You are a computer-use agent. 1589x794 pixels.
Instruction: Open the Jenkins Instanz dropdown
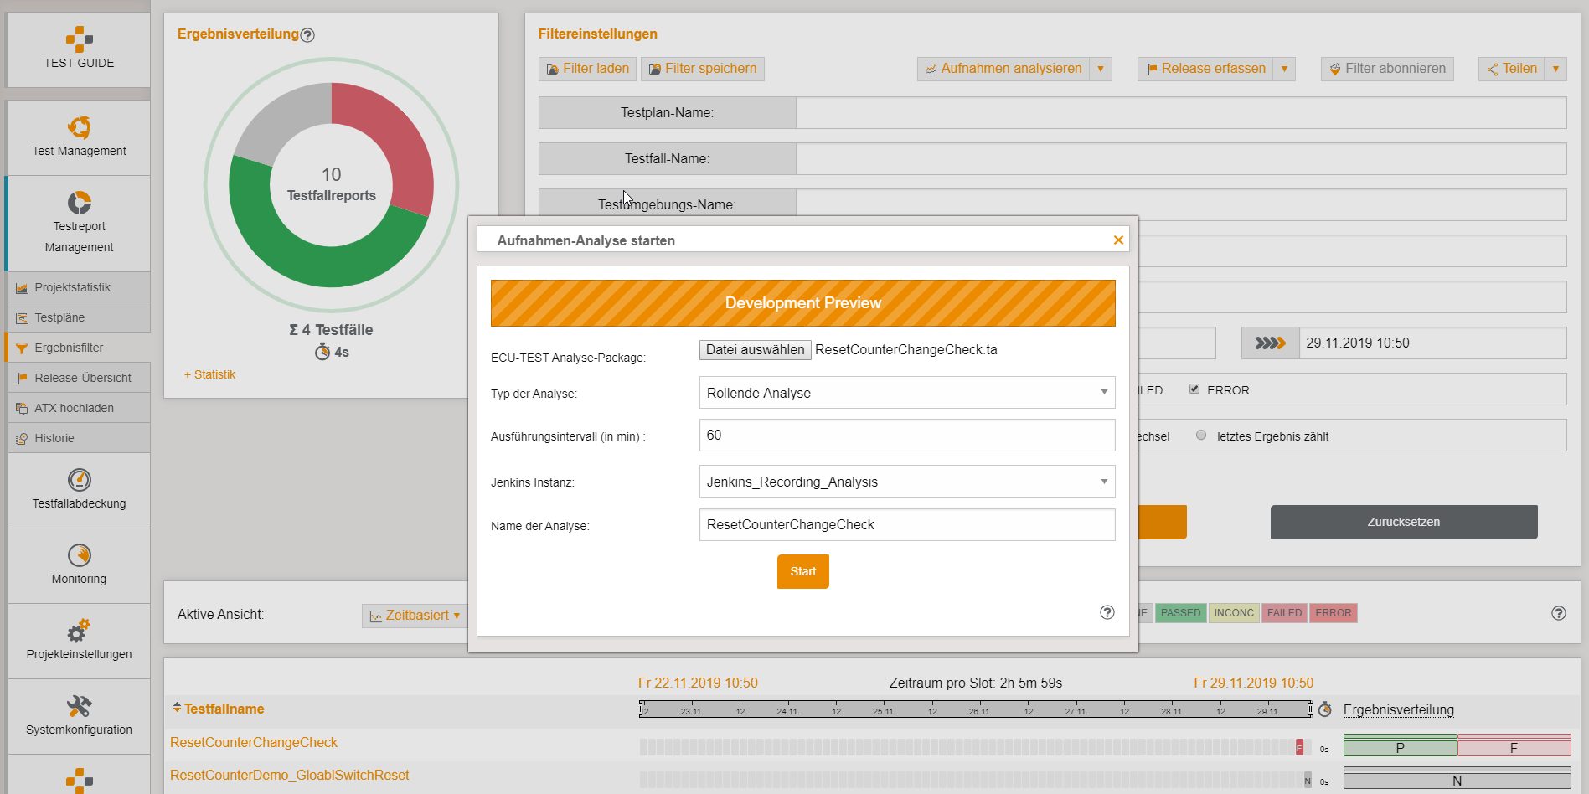(x=906, y=482)
